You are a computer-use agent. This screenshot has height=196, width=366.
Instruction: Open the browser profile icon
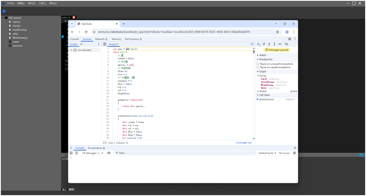[x=287, y=32]
